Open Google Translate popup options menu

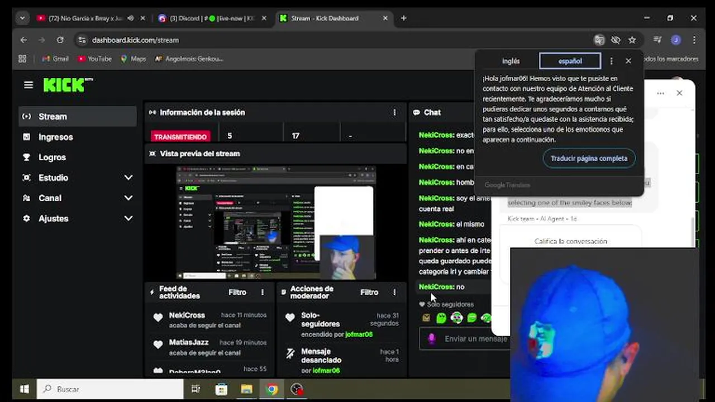point(611,61)
